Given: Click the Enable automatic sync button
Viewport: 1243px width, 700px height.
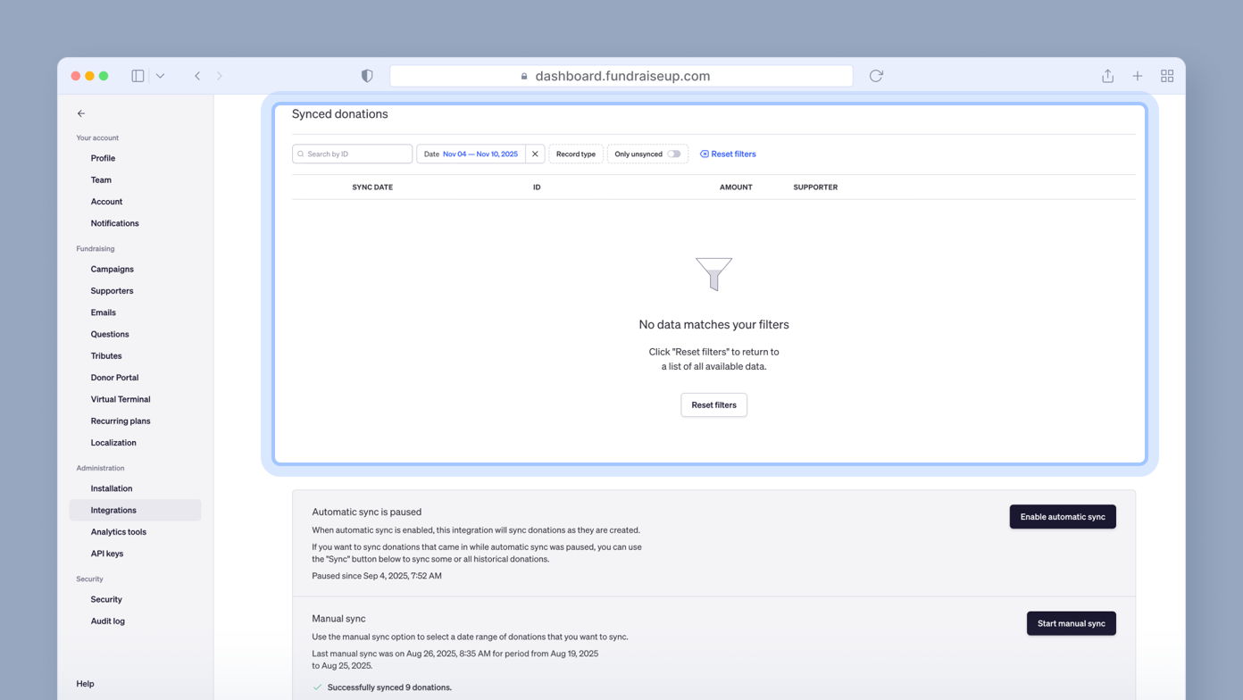Looking at the screenshot, I should [x=1062, y=517].
